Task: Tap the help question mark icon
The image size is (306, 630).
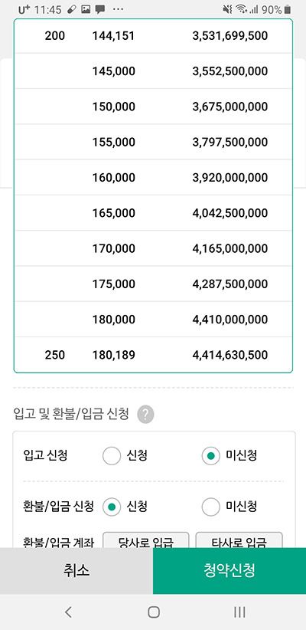Action: (x=145, y=415)
